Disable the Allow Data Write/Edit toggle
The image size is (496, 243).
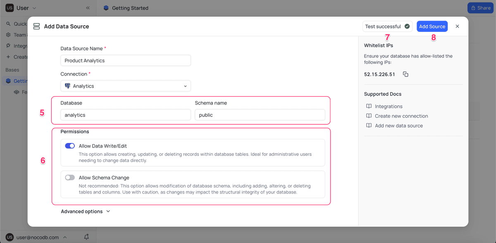(70, 145)
